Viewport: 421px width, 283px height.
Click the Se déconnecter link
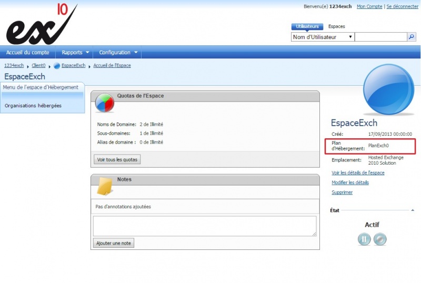(x=403, y=6)
